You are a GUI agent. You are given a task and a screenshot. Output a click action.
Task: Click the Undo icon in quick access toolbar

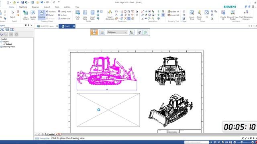42,2
